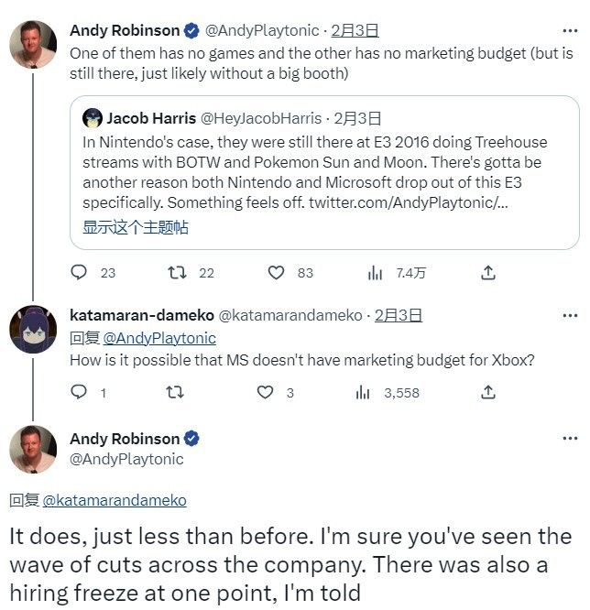
Task: Open Andy Robinson's avatar on the top tweet
Action: click(33, 44)
